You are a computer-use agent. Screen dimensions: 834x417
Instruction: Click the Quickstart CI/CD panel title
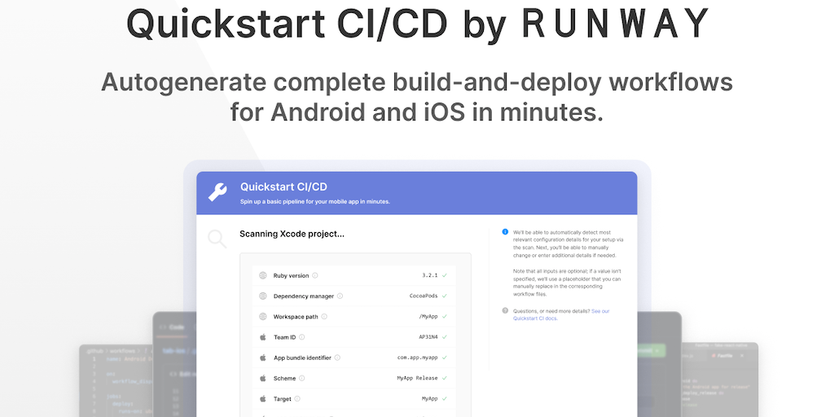click(283, 187)
